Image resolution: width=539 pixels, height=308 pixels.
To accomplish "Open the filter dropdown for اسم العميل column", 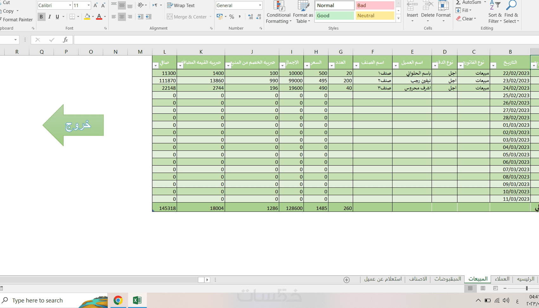I will click(x=396, y=66).
